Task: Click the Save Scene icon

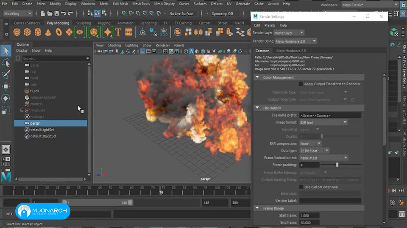Action: click(x=56, y=14)
